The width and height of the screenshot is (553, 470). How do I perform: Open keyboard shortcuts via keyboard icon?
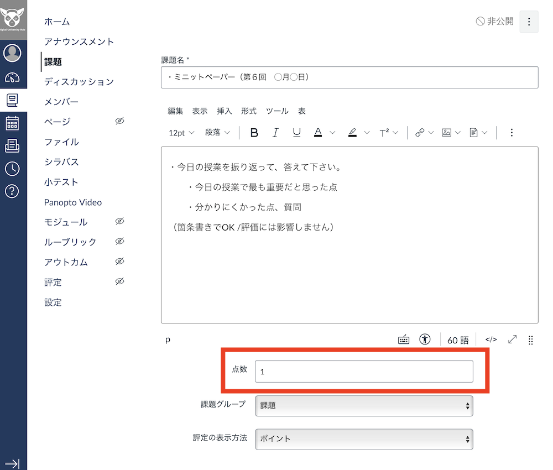click(x=404, y=339)
